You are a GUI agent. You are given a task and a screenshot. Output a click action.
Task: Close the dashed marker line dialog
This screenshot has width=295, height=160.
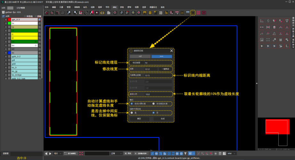171,51
